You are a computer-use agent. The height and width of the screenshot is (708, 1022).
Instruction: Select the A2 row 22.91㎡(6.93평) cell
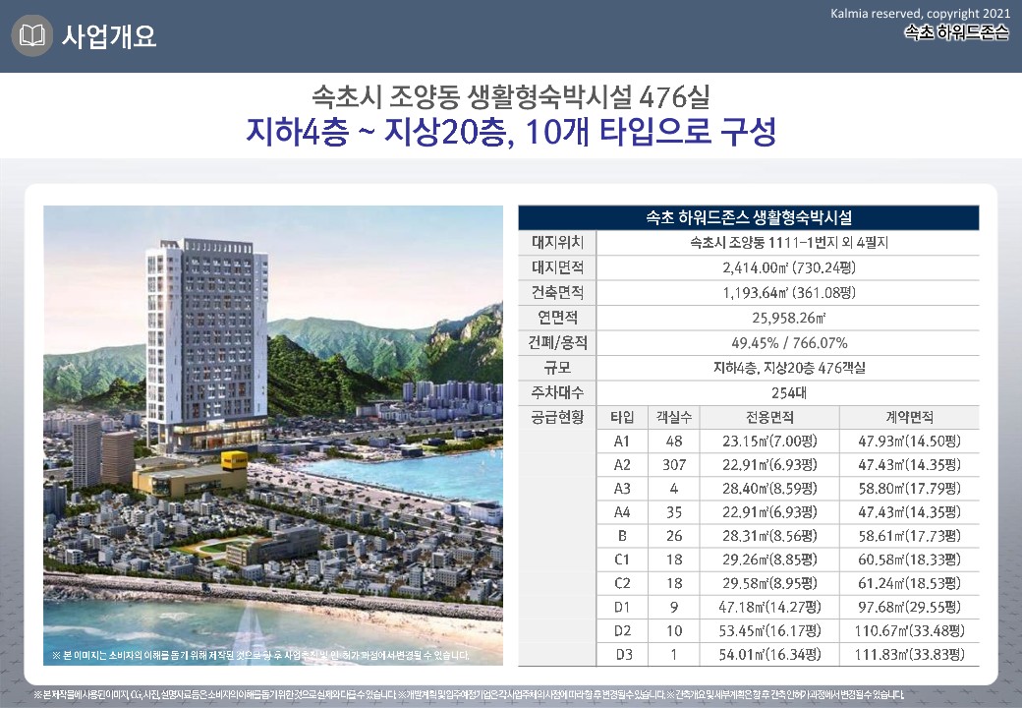click(x=769, y=465)
